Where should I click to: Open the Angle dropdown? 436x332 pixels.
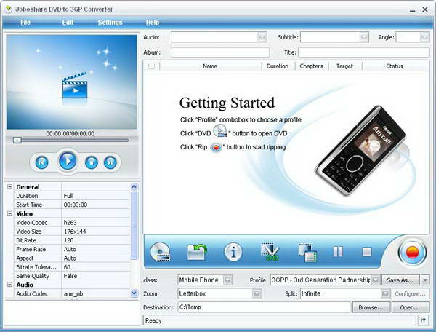(424, 37)
